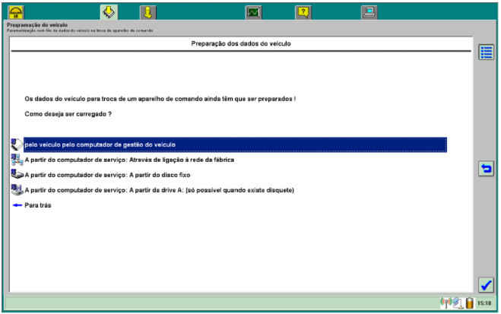Click the blue left arrow beside 'Para trás'
The height and width of the screenshot is (314, 501).
17,205
